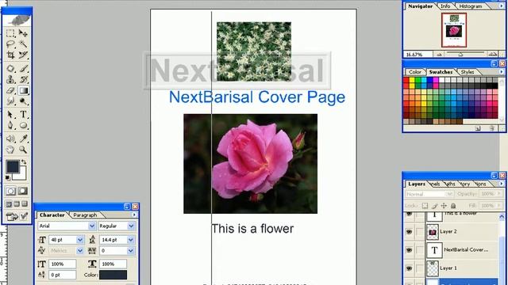Select the History Brush tool
The image size is (508, 285).
(x=23, y=79)
